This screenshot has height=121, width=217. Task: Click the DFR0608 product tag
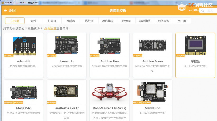(x=180, y=56)
